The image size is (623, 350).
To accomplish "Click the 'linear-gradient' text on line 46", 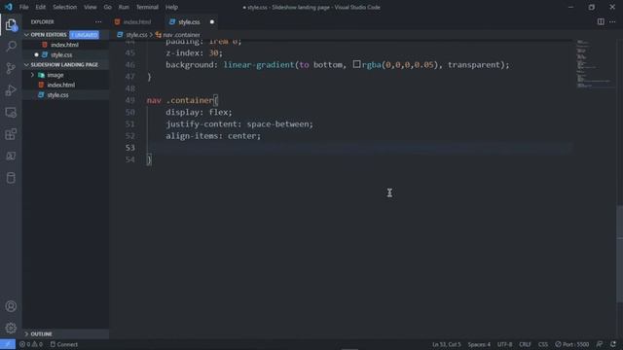I will [259, 65].
